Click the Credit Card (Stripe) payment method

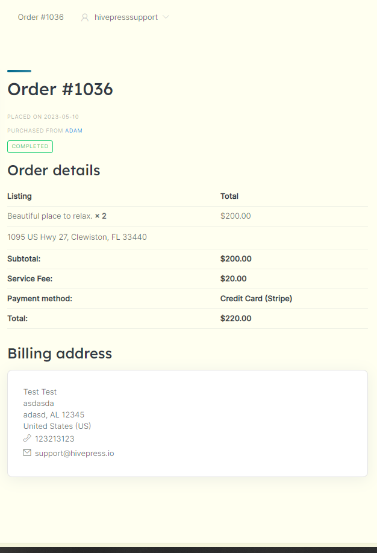256,299
